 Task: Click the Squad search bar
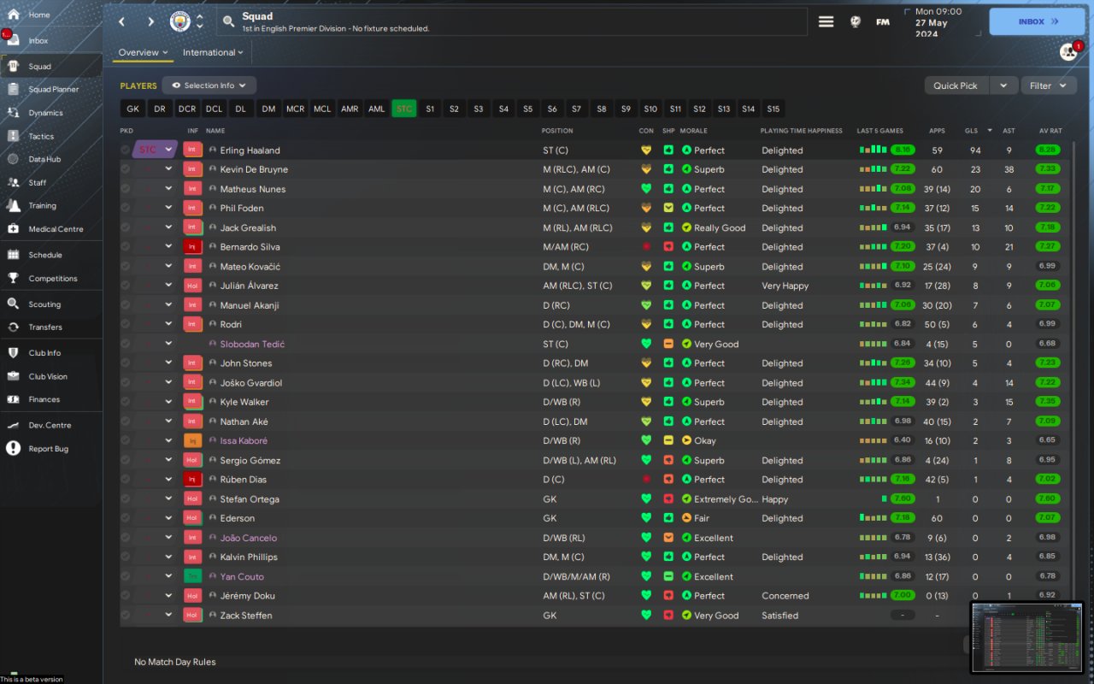click(x=511, y=21)
